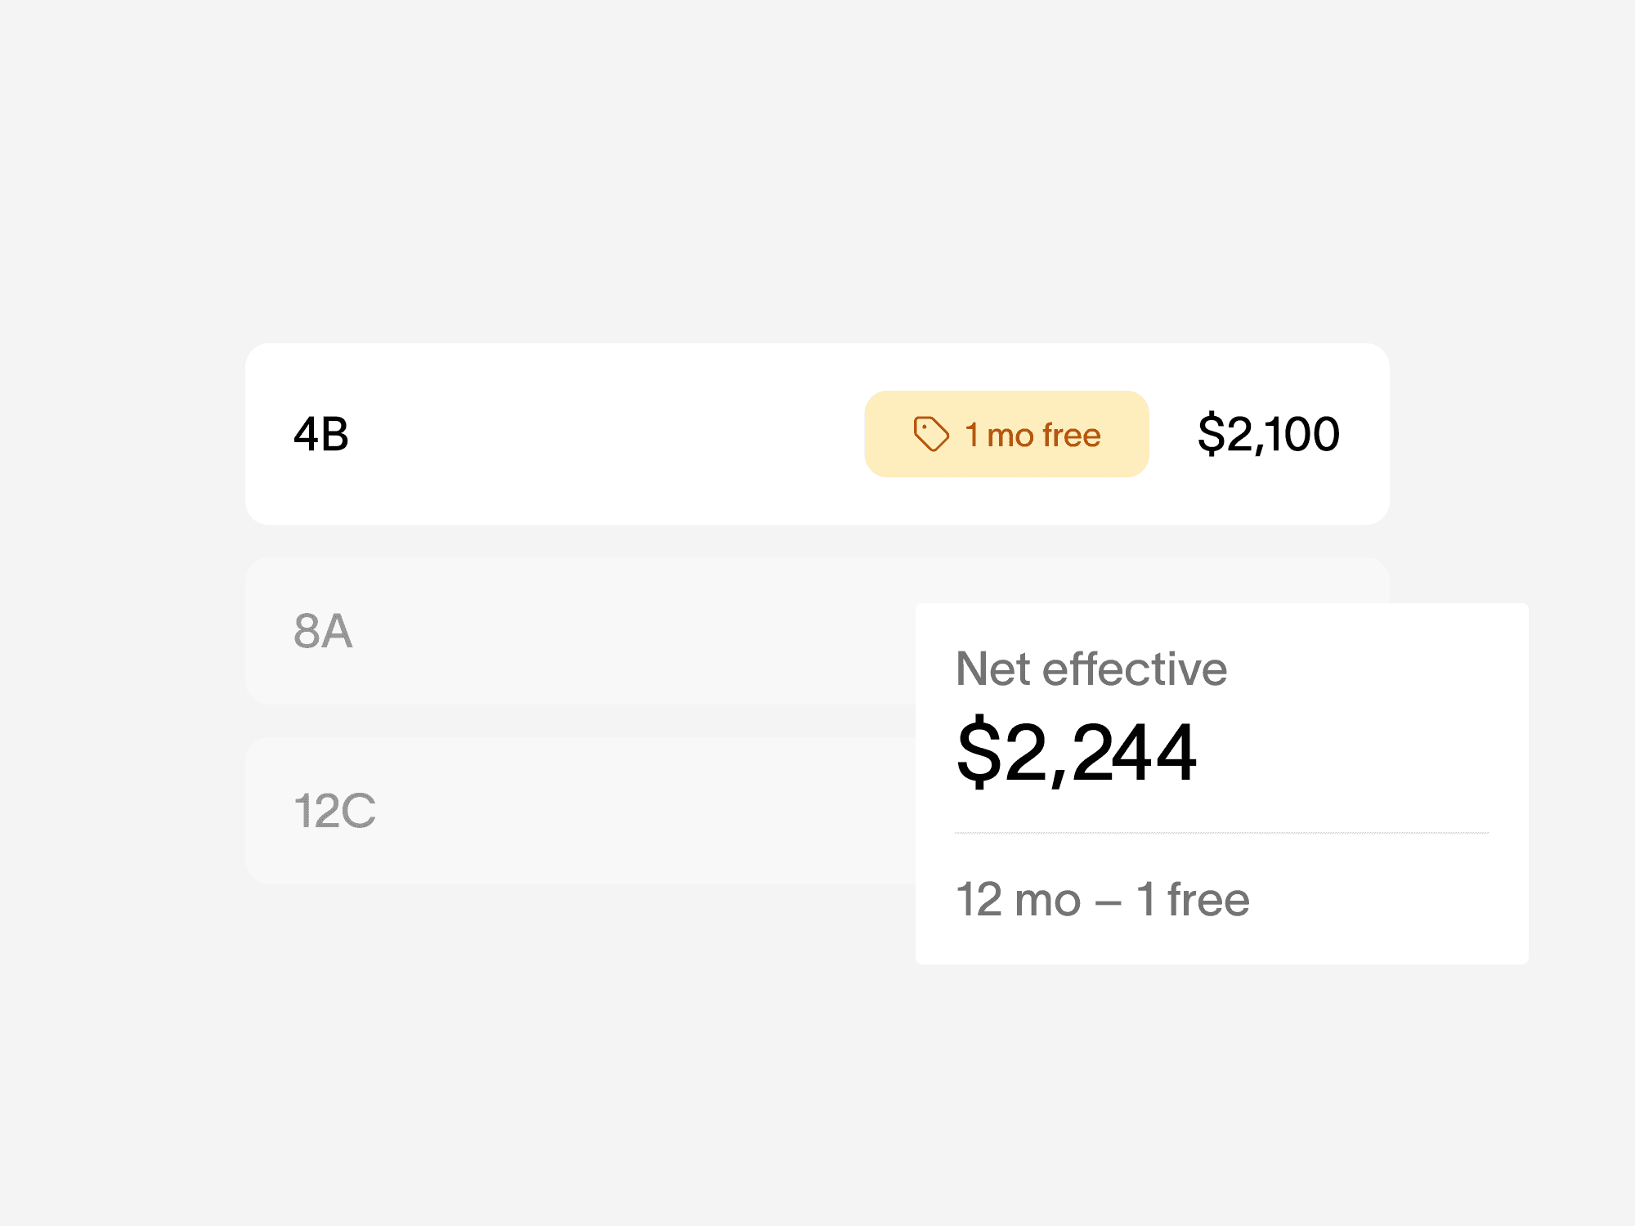The width and height of the screenshot is (1635, 1226).
Task: Open unit 4B listing row
Action: [x=817, y=434]
